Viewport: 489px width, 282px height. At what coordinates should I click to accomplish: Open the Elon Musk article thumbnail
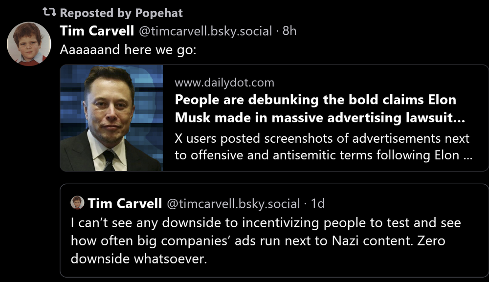tap(111, 118)
